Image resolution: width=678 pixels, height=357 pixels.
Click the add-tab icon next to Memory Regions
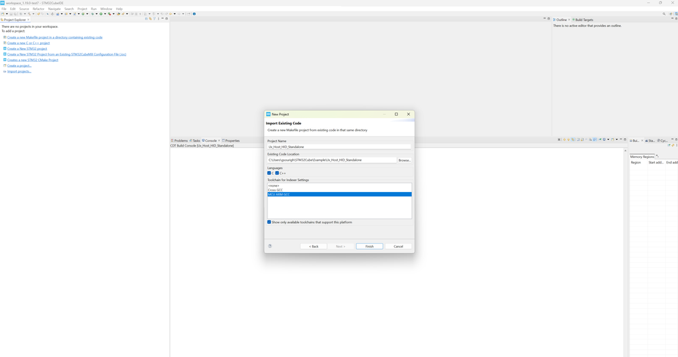(657, 157)
